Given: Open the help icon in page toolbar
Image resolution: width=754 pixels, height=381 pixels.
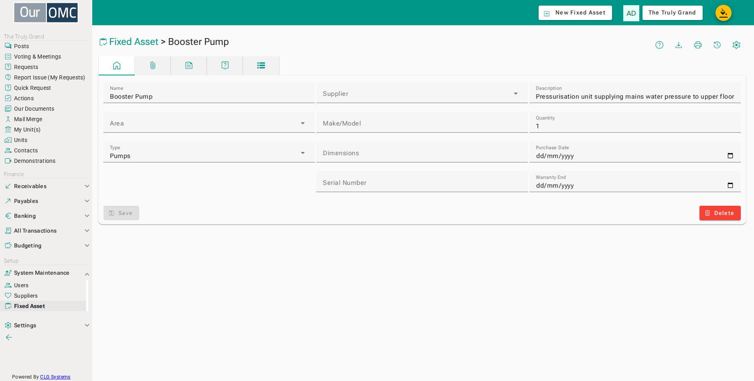Looking at the screenshot, I should (x=659, y=45).
